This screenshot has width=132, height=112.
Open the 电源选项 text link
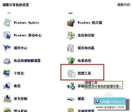tap(84, 61)
